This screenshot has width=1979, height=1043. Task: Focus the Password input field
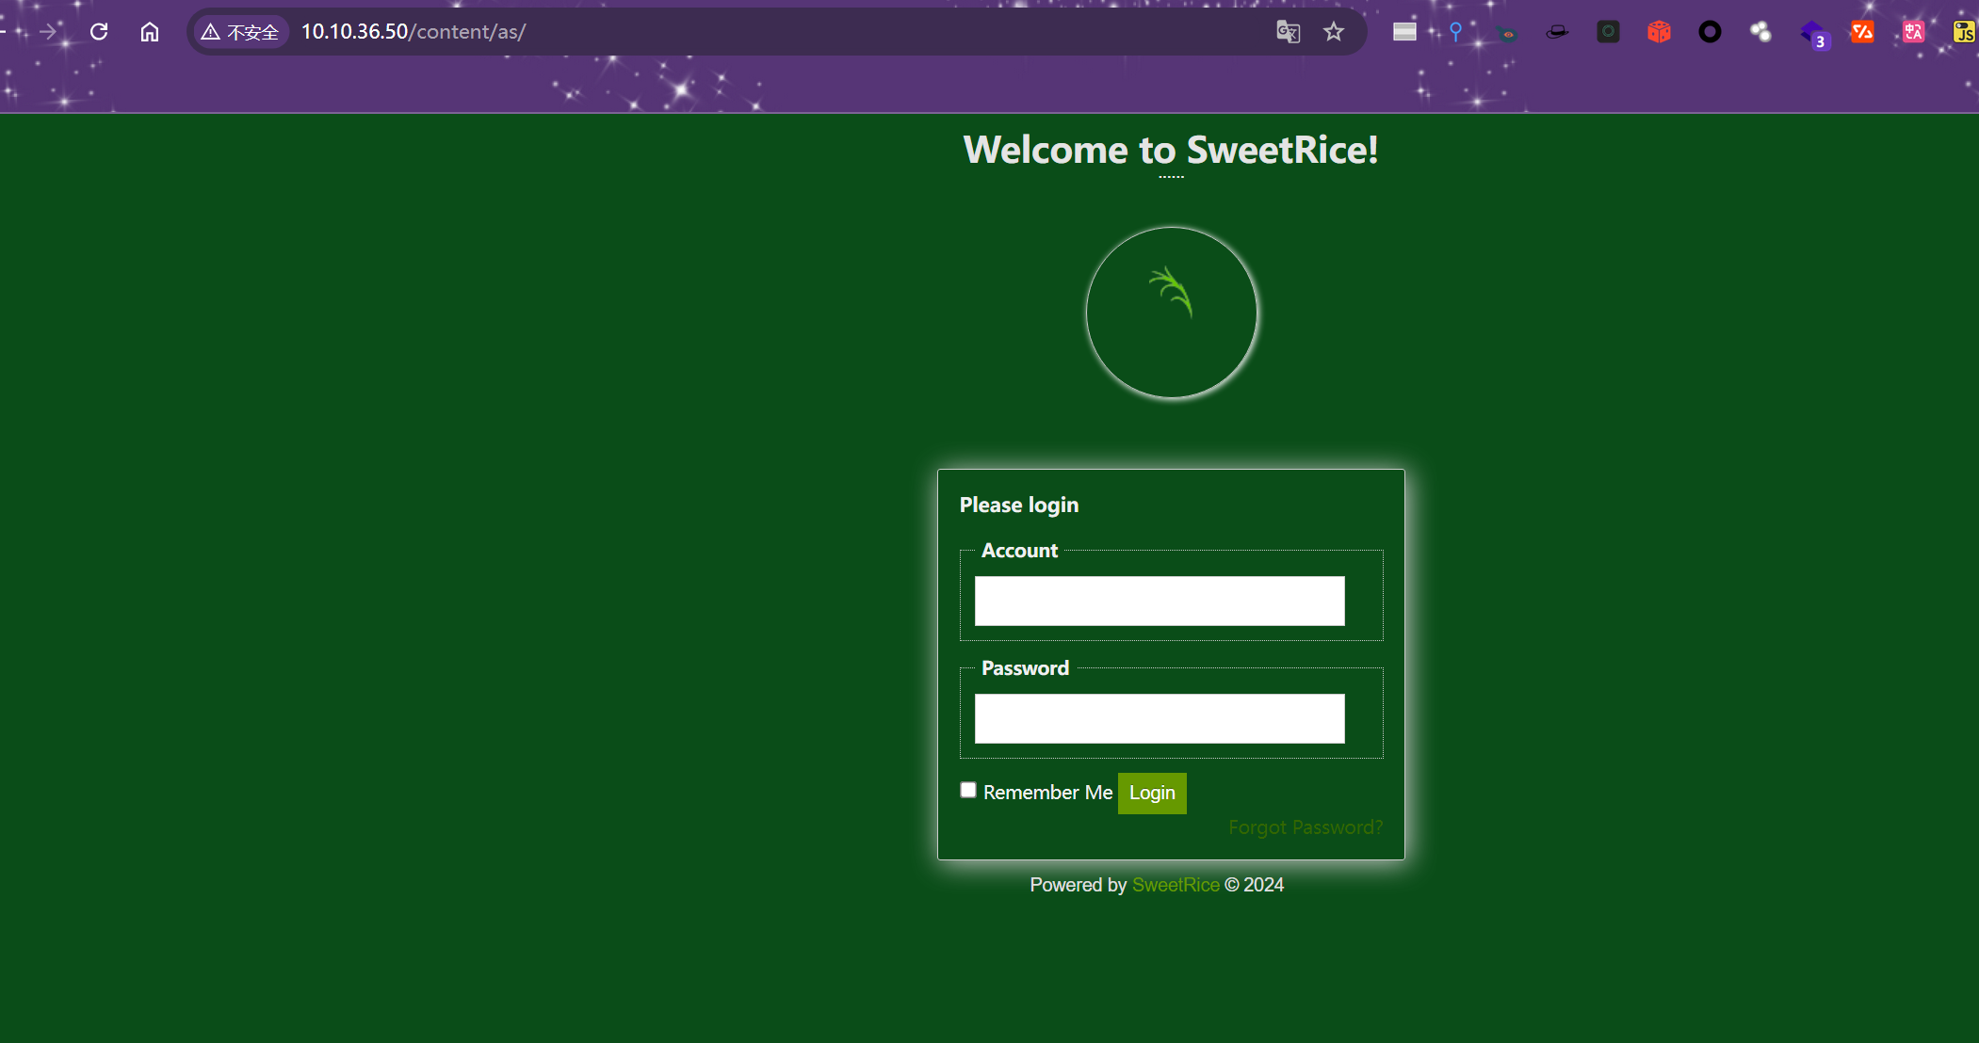click(1159, 718)
